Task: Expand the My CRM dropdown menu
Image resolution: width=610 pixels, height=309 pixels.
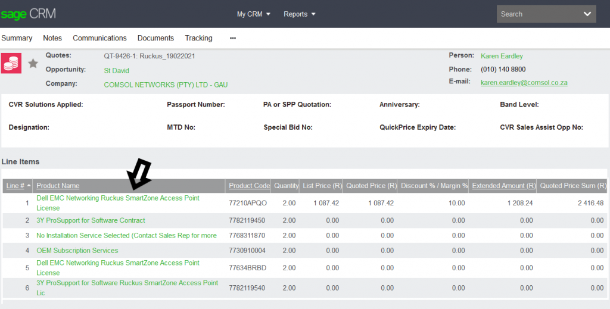Action: click(x=254, y=14)
